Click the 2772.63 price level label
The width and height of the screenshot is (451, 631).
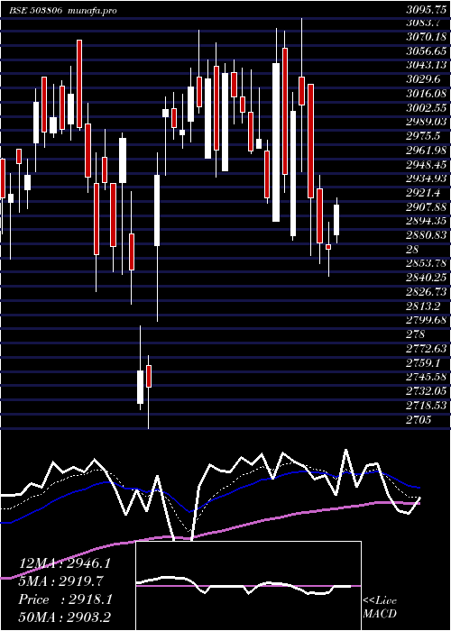click(427, 349)
